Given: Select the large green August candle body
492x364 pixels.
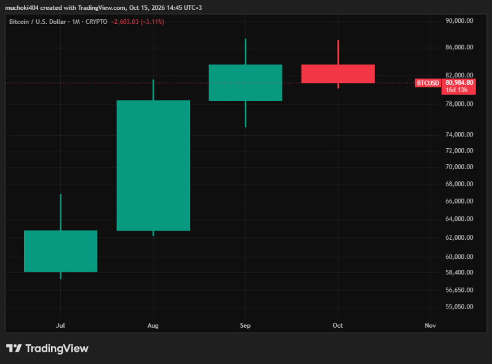Looking at the screenshot, I should point(153,165).
